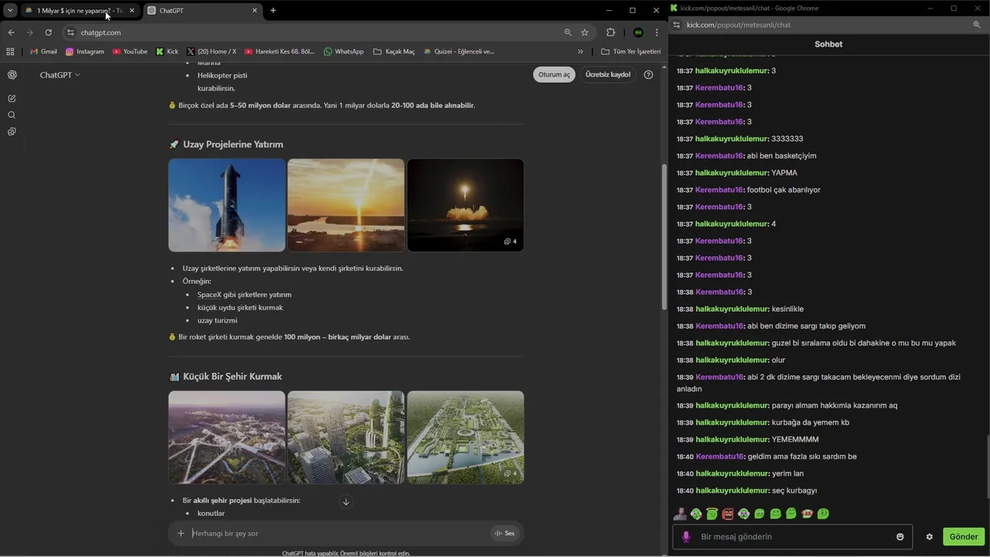The height and width of the screenshot is (557, 990).
Task: Bookmark this page with star icon
Action: 585,32
